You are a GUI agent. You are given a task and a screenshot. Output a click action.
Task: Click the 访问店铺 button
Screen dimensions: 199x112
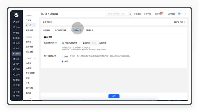click(171, 14)
